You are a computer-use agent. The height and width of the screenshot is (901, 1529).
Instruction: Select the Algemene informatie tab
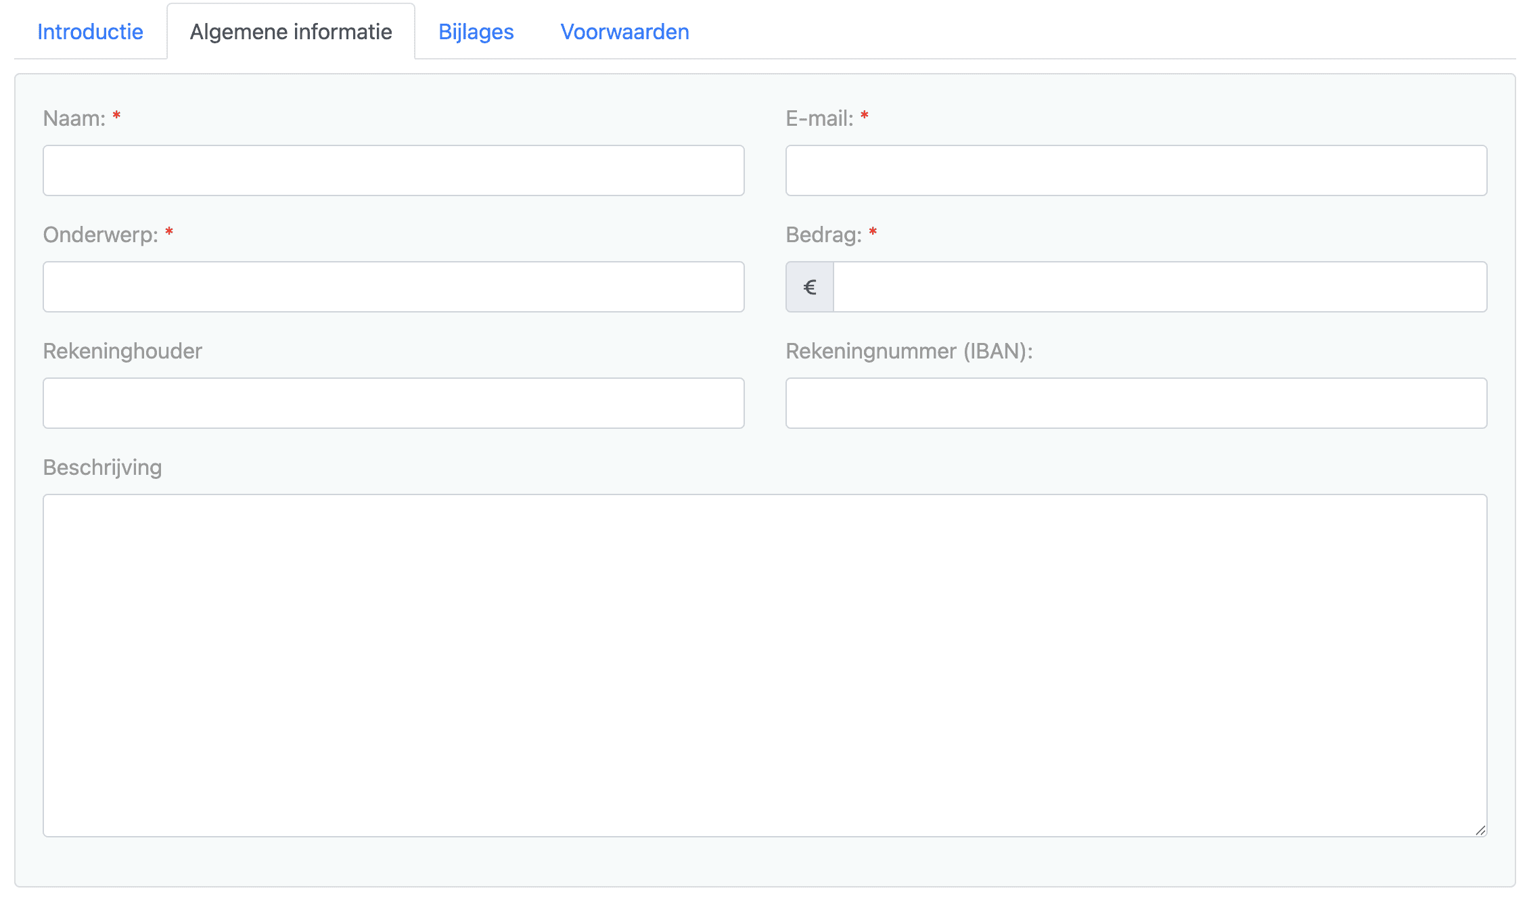(x=291, y=32)
